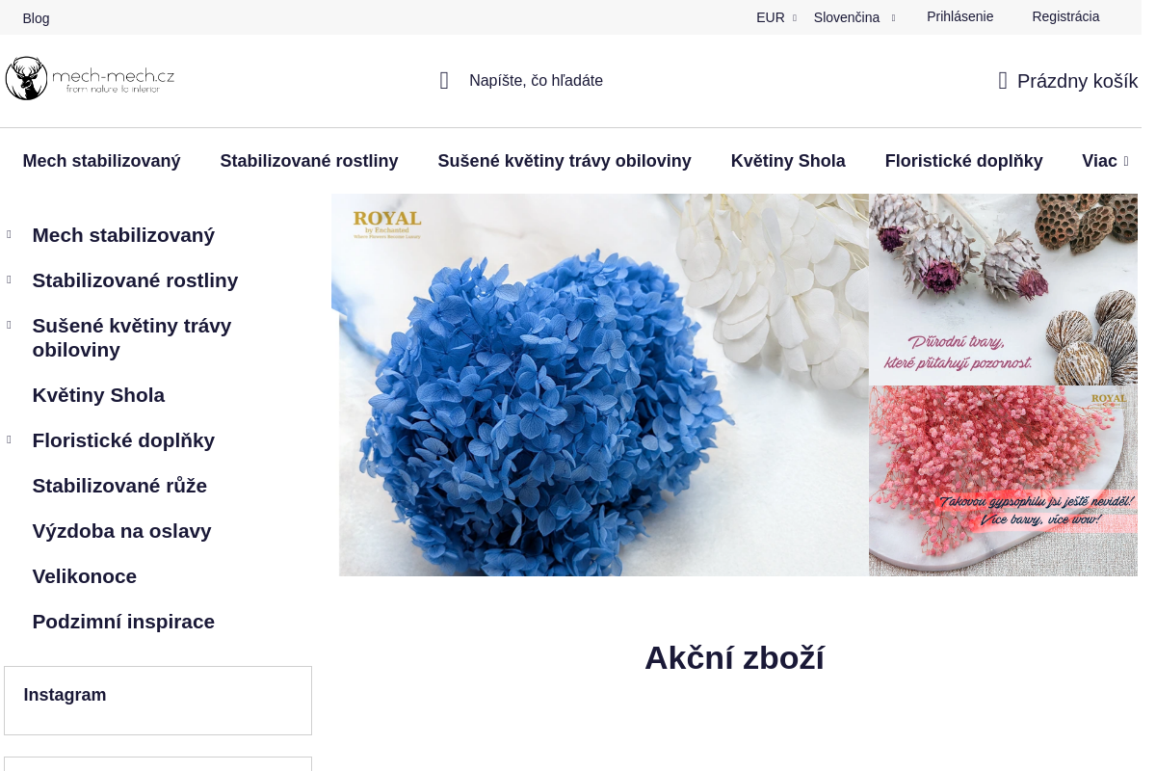Click the Prihlásenie login link

point(959,16)
